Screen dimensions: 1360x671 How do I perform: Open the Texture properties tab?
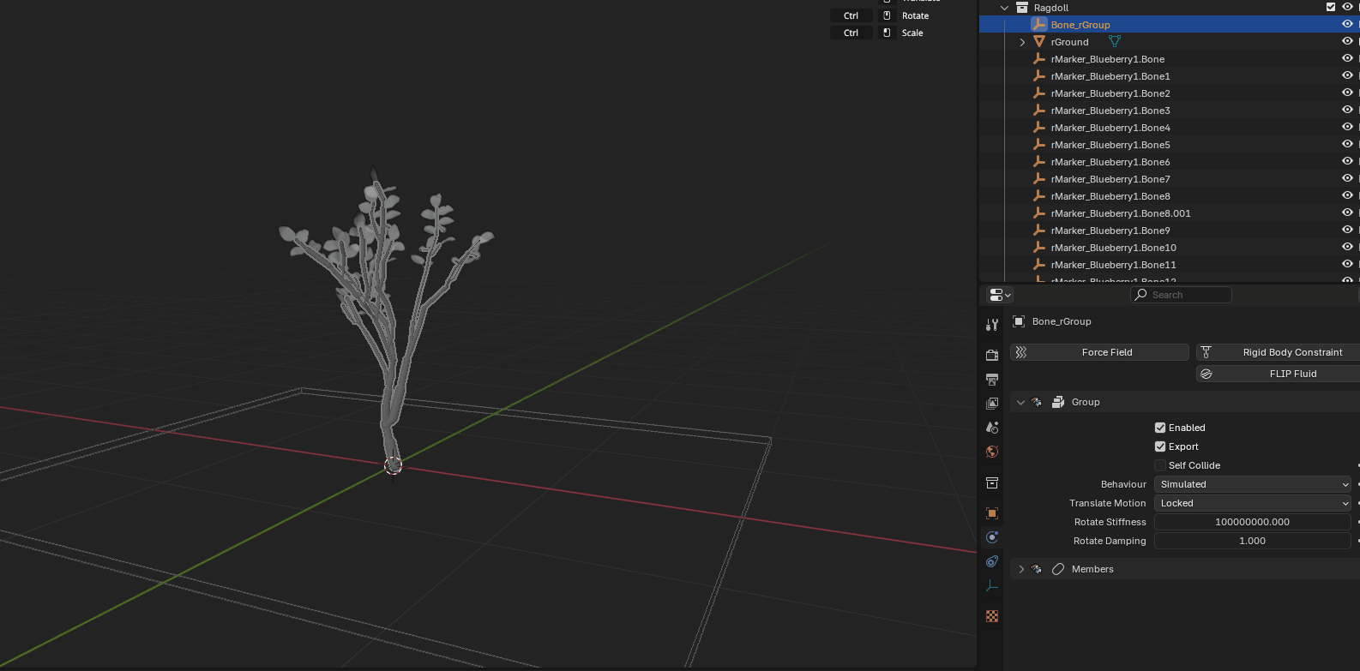[x=992, y=616]
